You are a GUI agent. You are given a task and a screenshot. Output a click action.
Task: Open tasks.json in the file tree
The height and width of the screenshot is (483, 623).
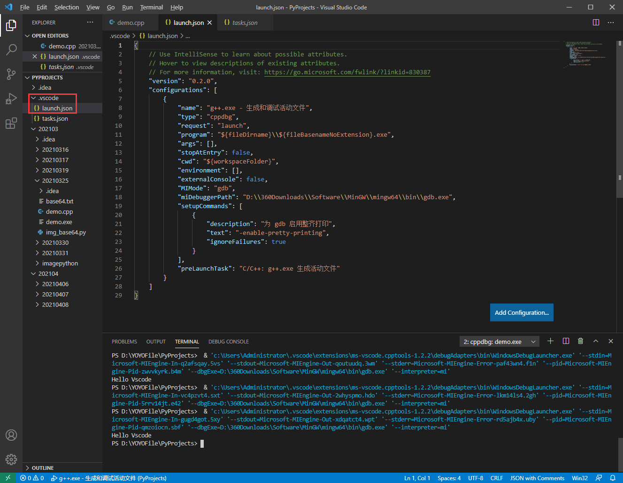click(x=55, y=118)
